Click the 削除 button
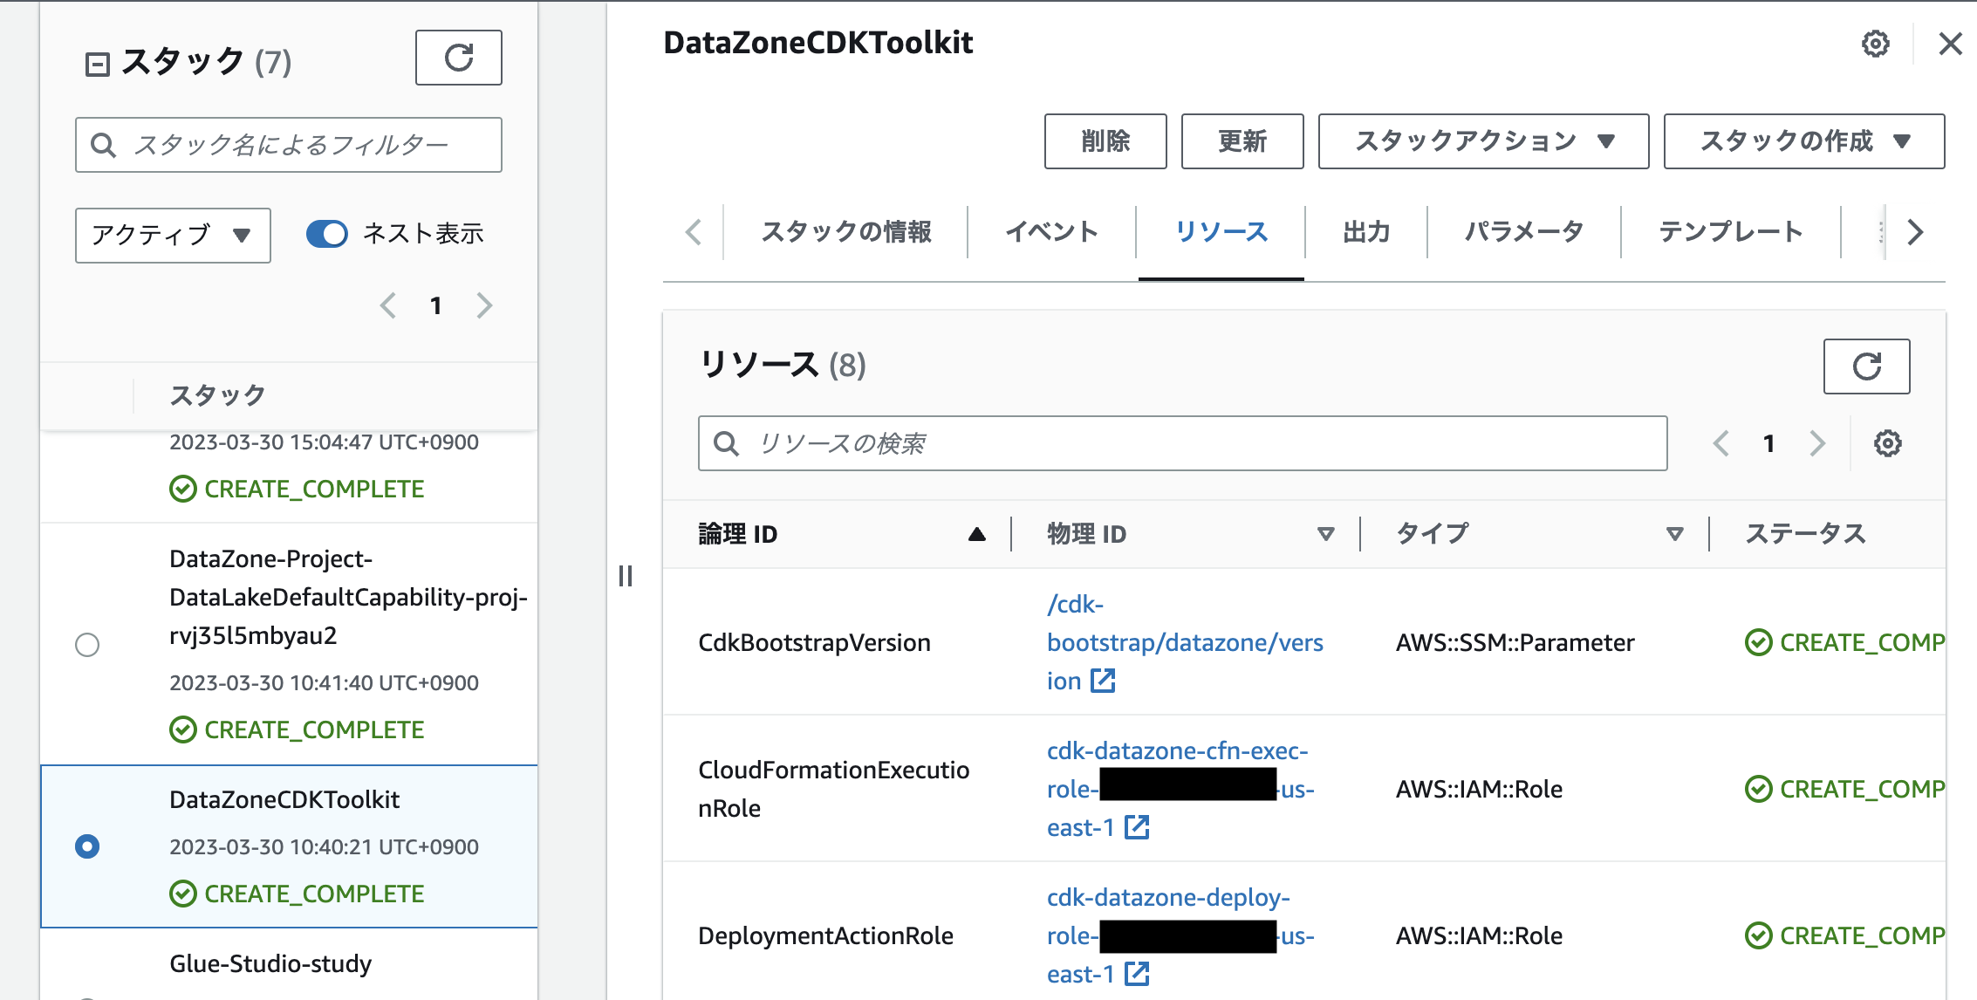This screenshot has height=1000, width=1977. coord(1105,140)
